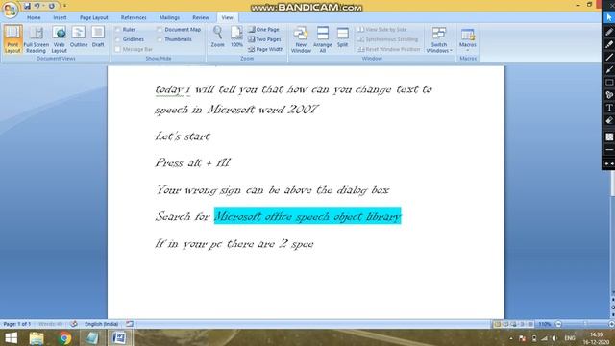Open the Insert ribbon tab
Viewport: 615px width, 346px height.
(x=60, y=17)
